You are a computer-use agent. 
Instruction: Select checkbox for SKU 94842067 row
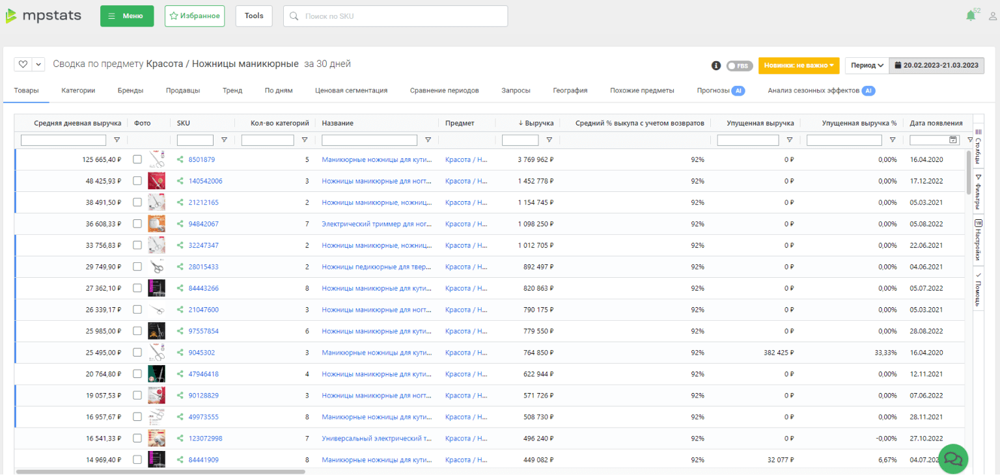(137, 224)
